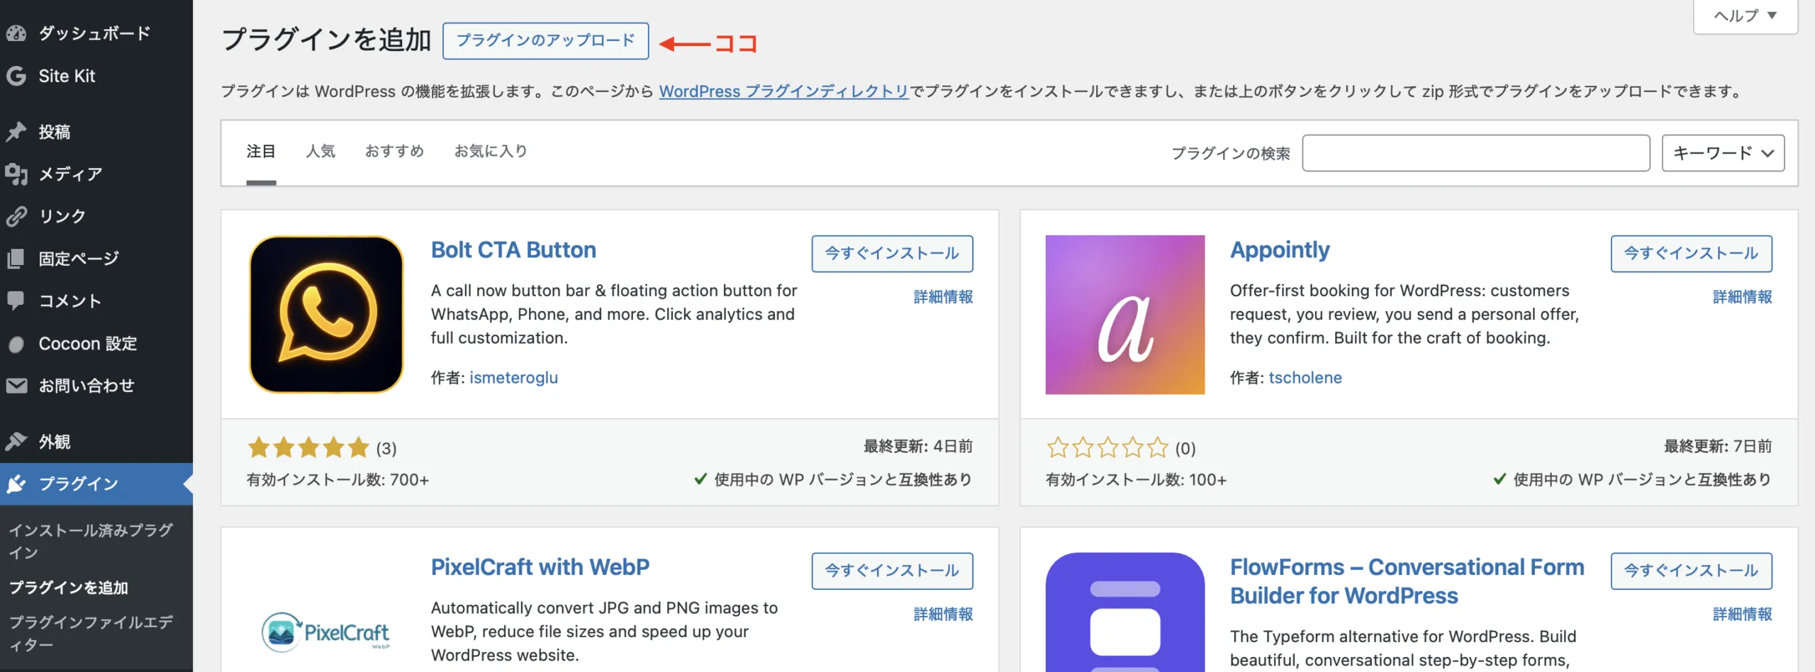Click the Appointly title link
This screenshot has height=672, width=1815.
[x=1280, y=250]
